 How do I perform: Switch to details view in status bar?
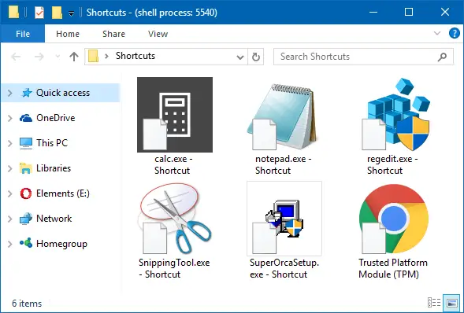[x=434, y=303]
